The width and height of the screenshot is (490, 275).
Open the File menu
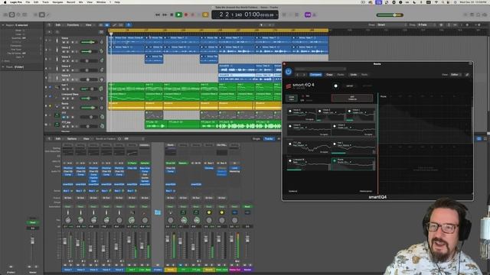28,2
